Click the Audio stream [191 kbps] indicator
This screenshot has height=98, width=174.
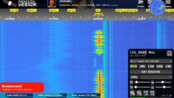(84, 95)
